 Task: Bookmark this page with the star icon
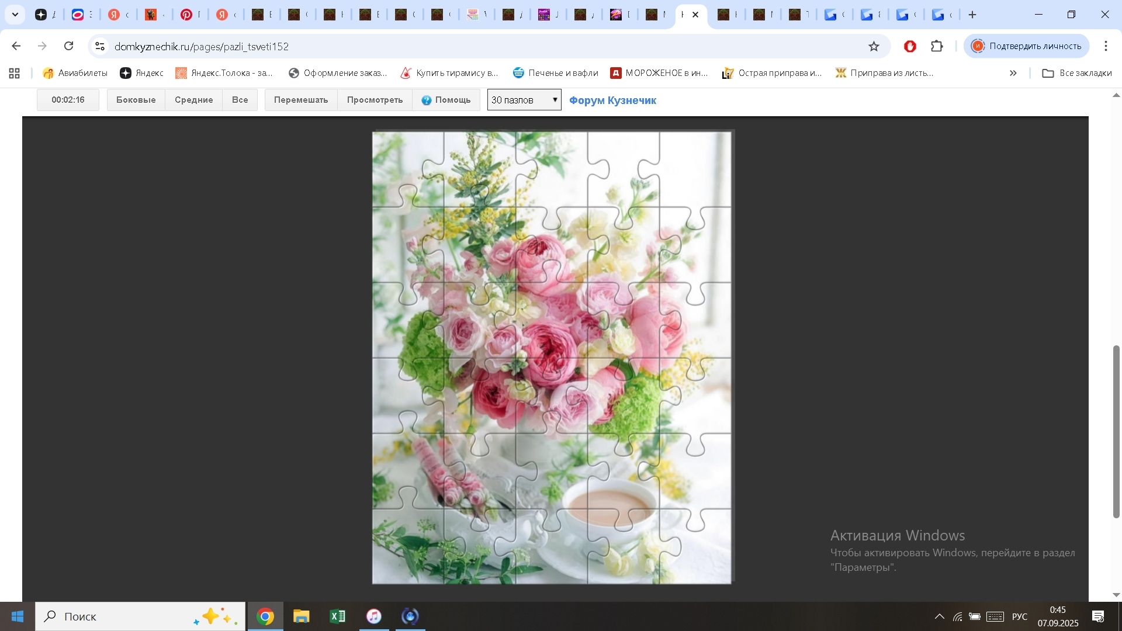pyautogui.click(x=874, y=46)
